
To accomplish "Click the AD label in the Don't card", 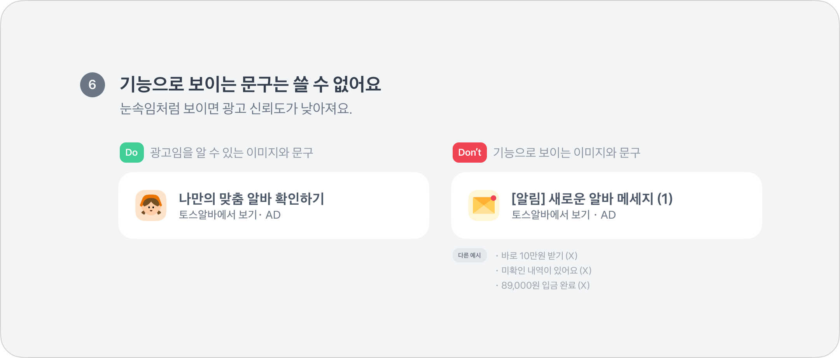I will [608, 215].
